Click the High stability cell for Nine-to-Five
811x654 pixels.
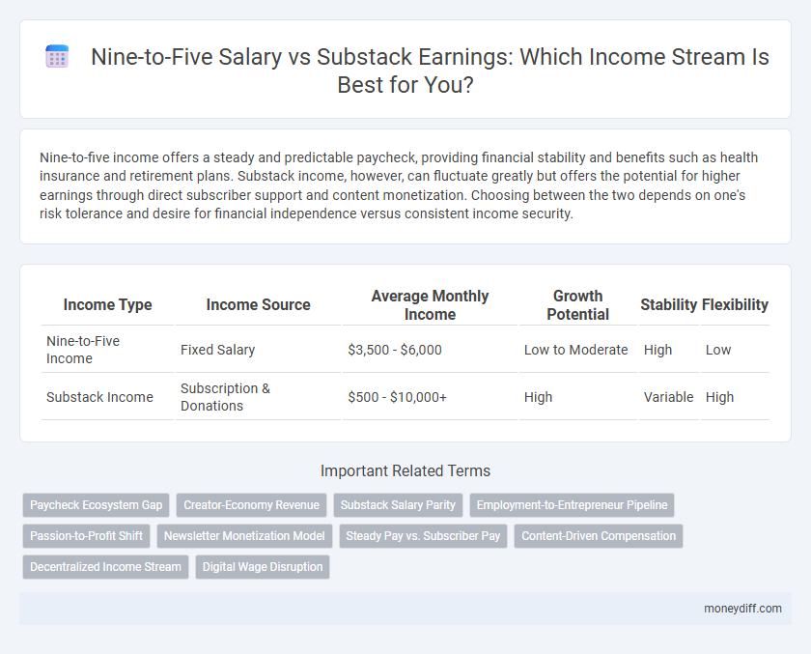669,350
